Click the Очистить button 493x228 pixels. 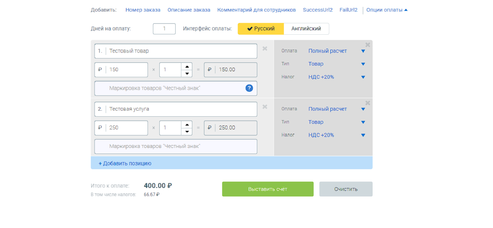[346, 189]
